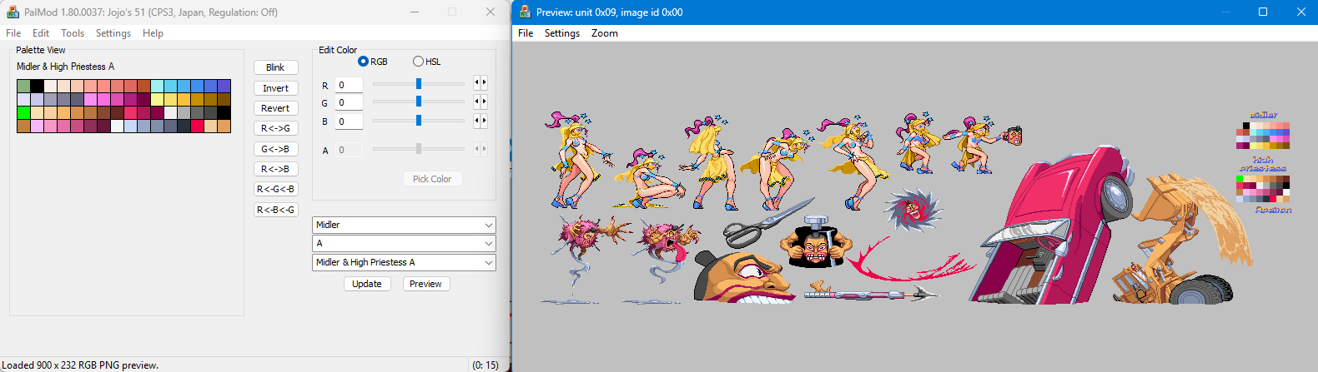Screen dimensions: 1318x372
Task: Switch to HSL color mode
Action: (x=418, y=62)
